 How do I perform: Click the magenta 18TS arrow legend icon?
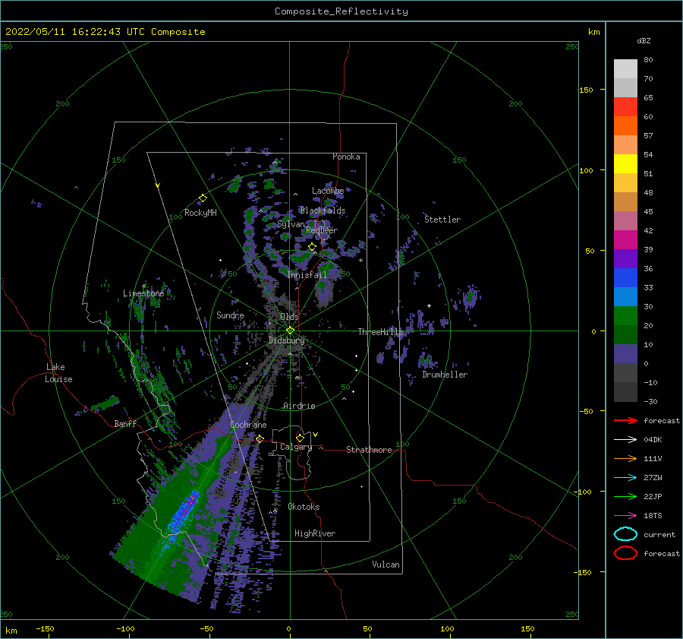(x=625, y=516)
